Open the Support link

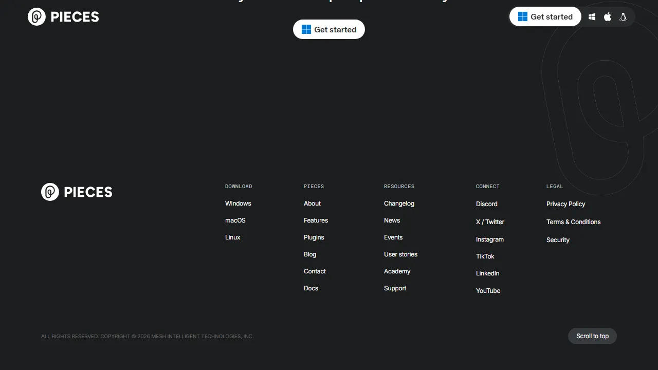tap(395, 288)
